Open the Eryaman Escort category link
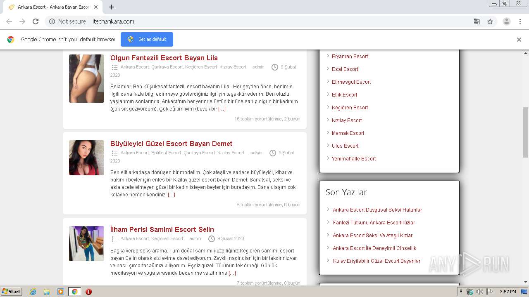529x297 pixels. click(x=350, y=57)
